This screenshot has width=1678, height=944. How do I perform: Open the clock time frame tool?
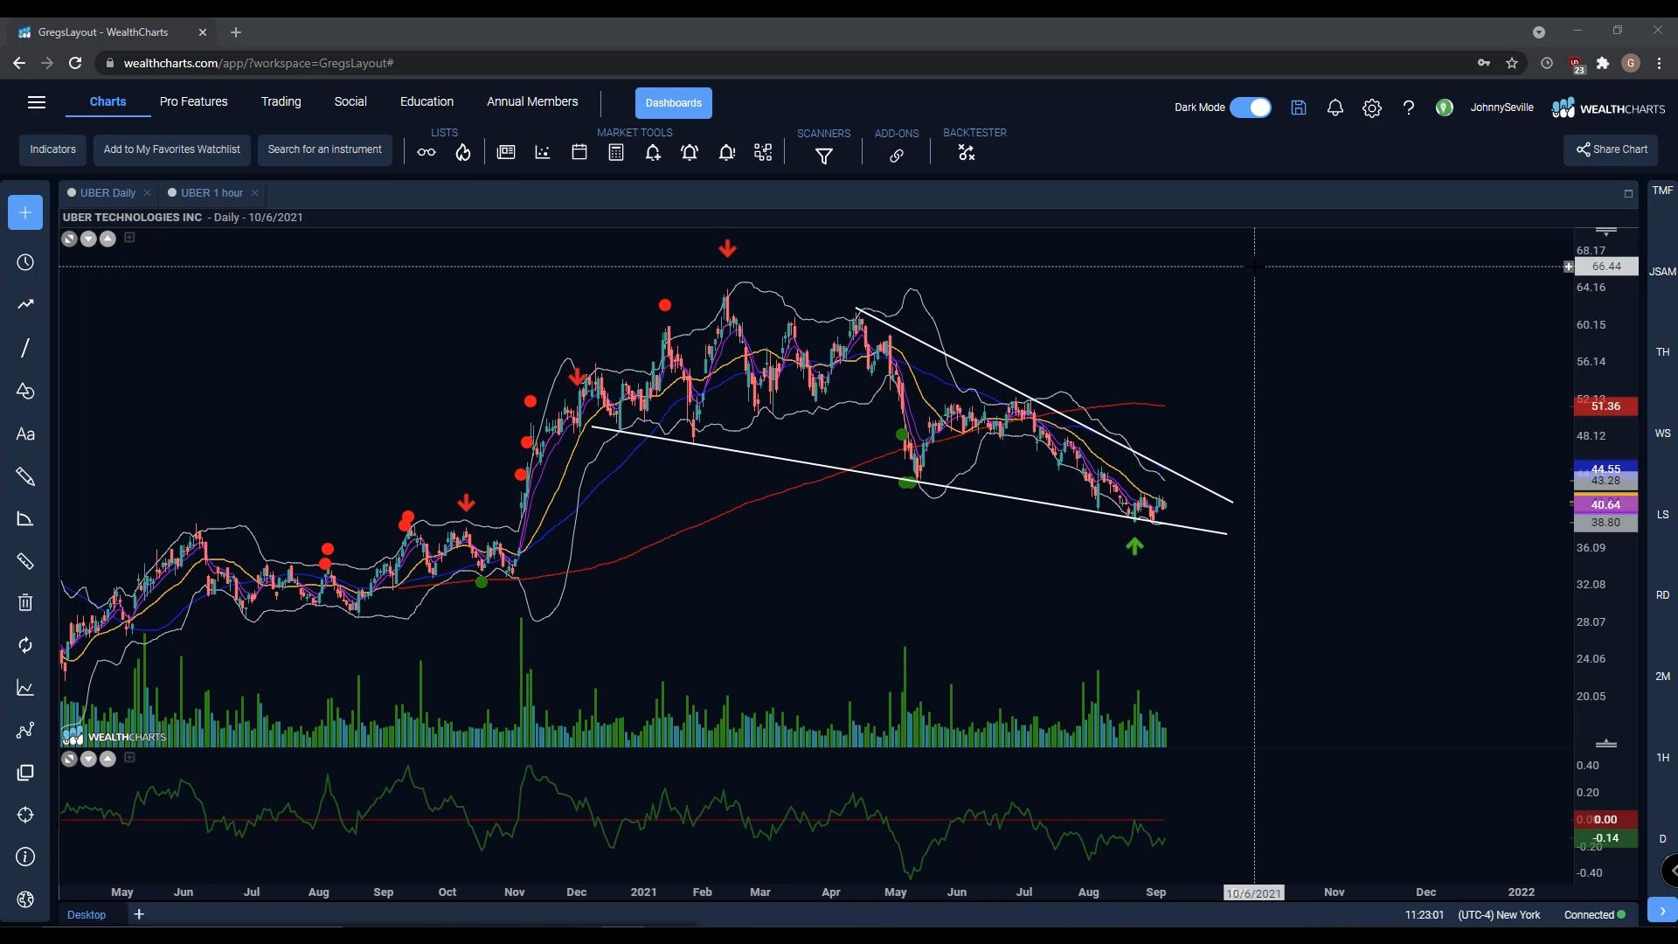click(25, 262)
